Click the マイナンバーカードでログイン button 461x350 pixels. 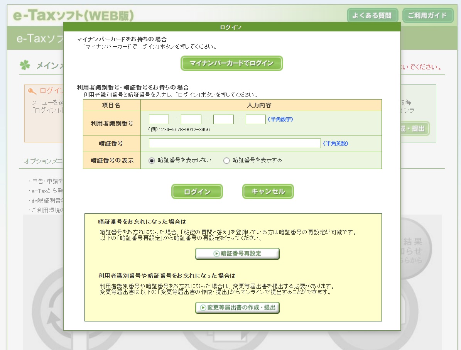pos(232,63)
